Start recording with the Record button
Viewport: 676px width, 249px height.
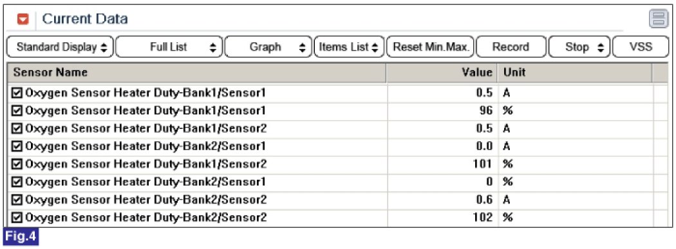(511, 47)
